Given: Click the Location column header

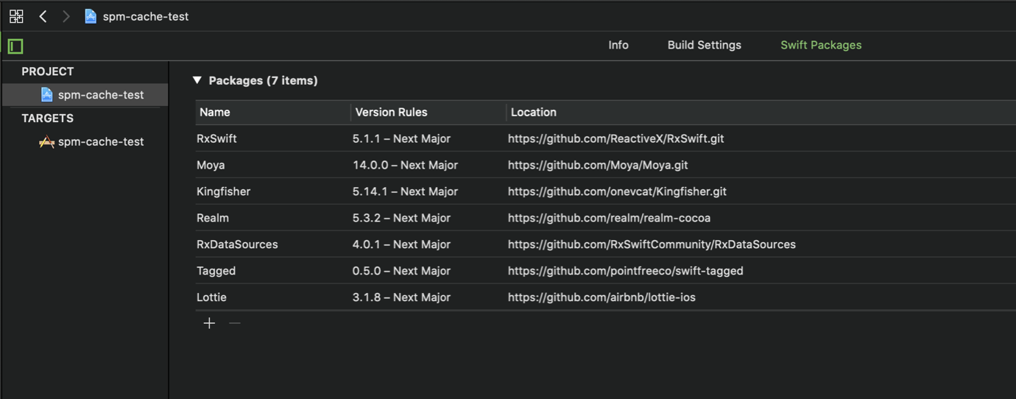Looking at the screenshot, I should (x=534, y=113).
